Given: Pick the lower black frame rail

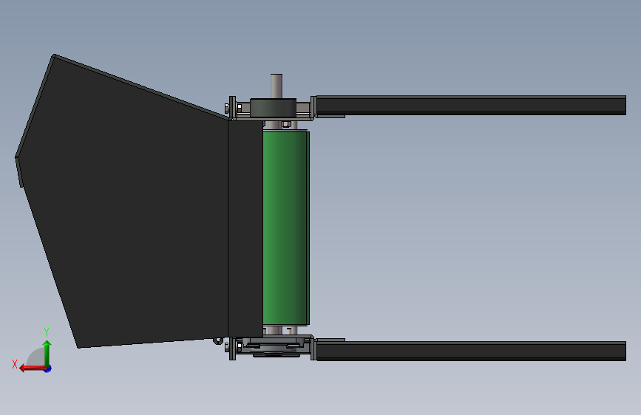Looking at the screenshot, I should [471, 351].
